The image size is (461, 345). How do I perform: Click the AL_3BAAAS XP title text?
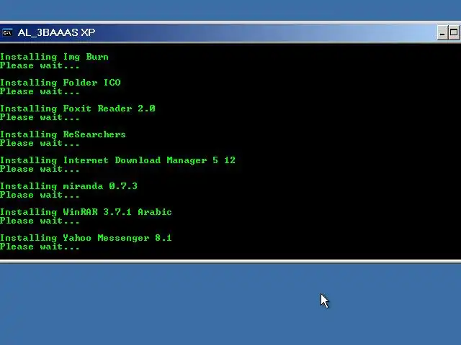point(56,32)
